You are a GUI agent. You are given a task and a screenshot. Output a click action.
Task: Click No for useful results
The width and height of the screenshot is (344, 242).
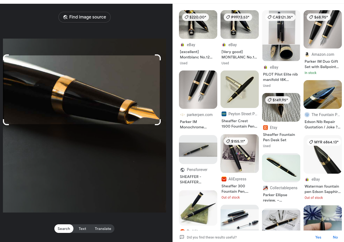pos(335,237)
